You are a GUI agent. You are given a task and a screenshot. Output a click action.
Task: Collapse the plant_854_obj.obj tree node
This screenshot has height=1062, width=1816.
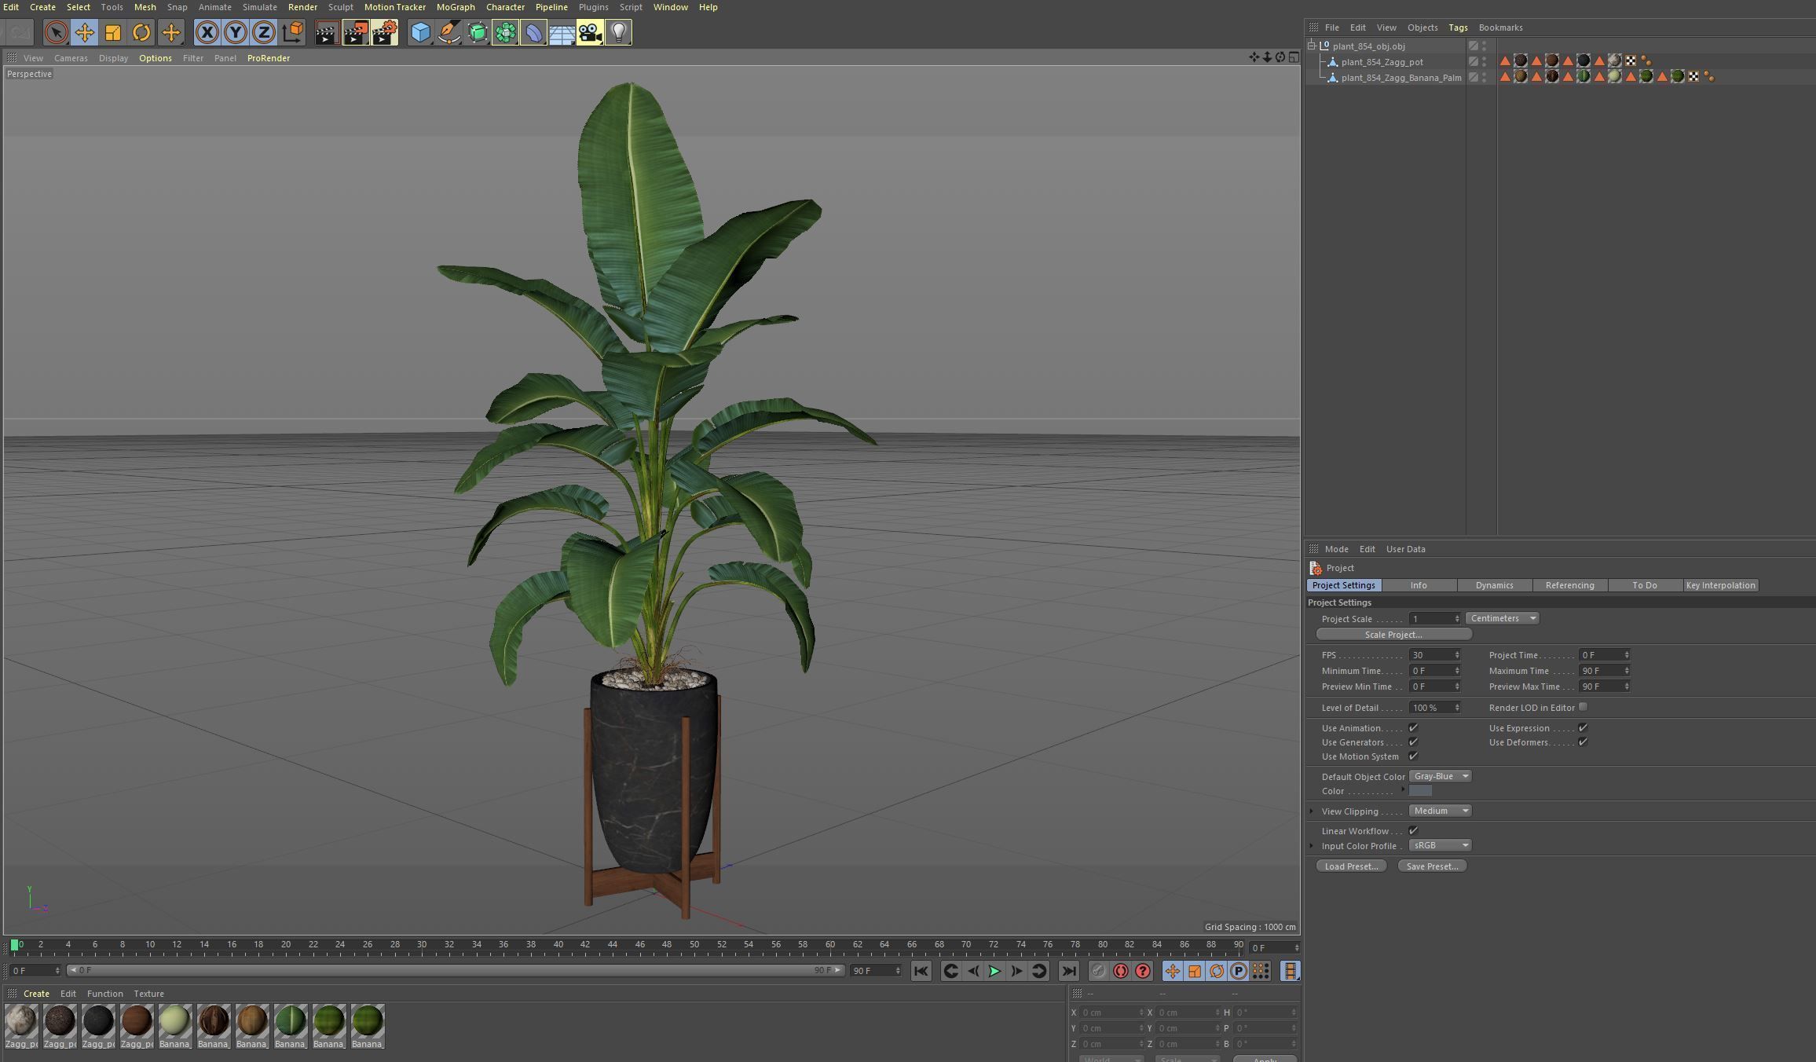coord(1312,46)
